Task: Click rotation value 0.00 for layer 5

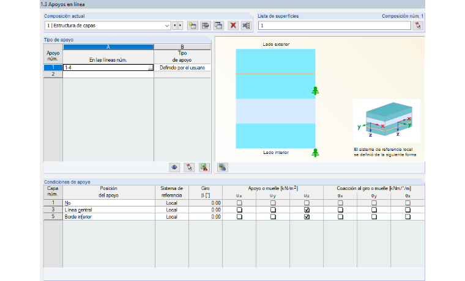Action: [x=206, y=217]
